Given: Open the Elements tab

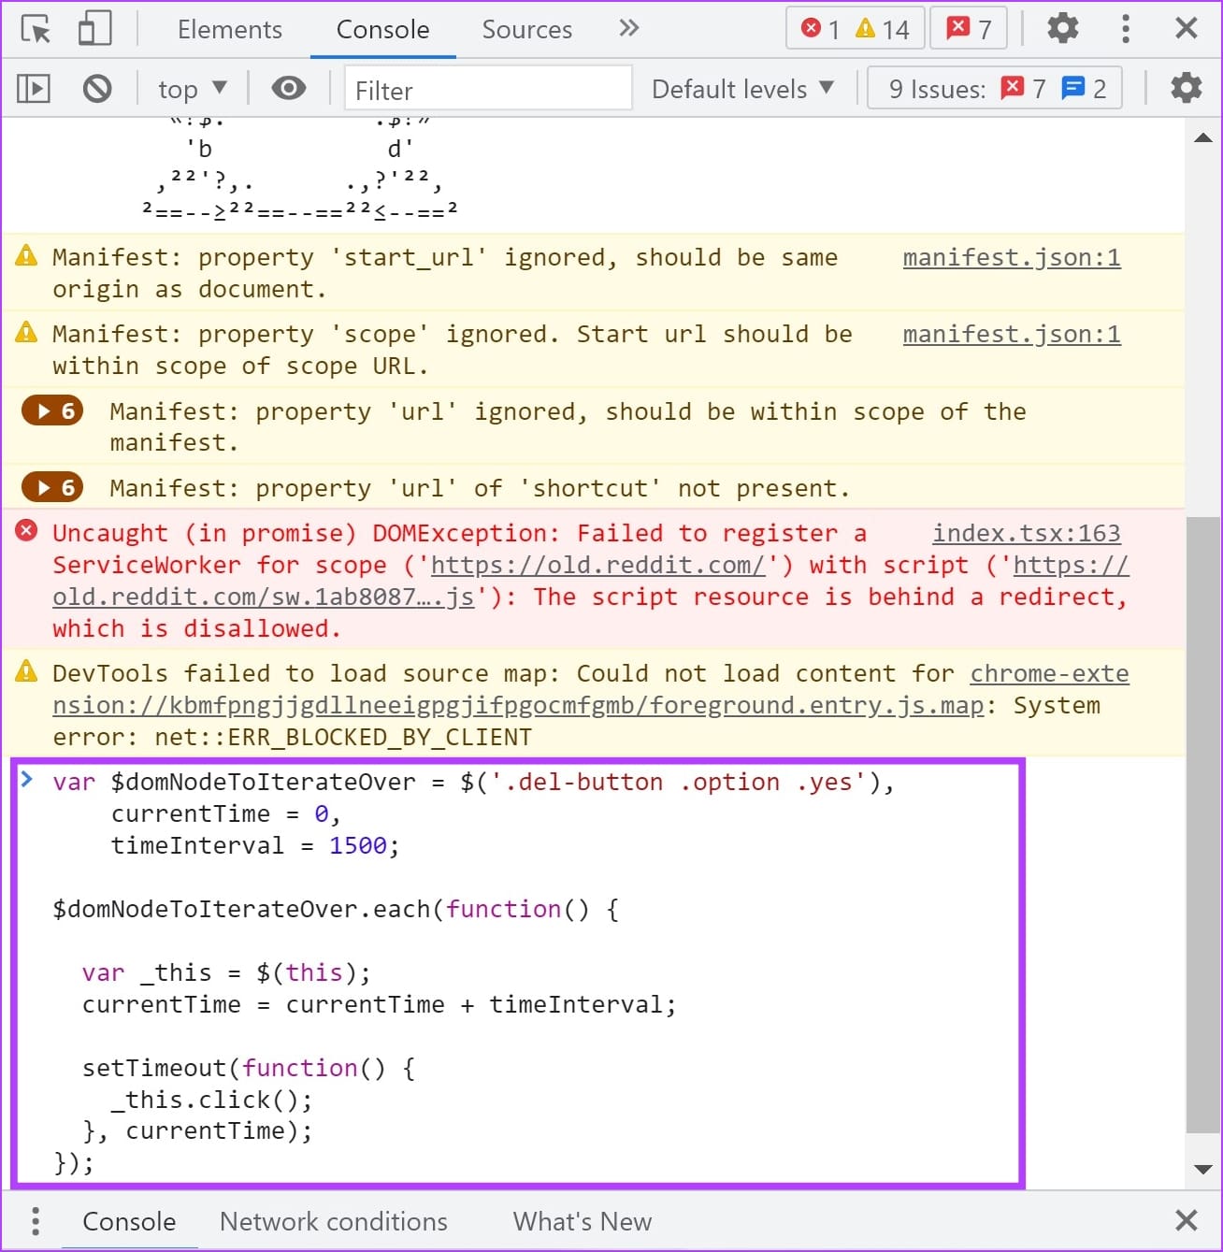Looking at the screenshot, I should tap(230, 30).
